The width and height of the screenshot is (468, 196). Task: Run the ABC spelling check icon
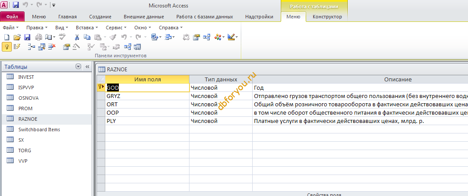(62, 37)
